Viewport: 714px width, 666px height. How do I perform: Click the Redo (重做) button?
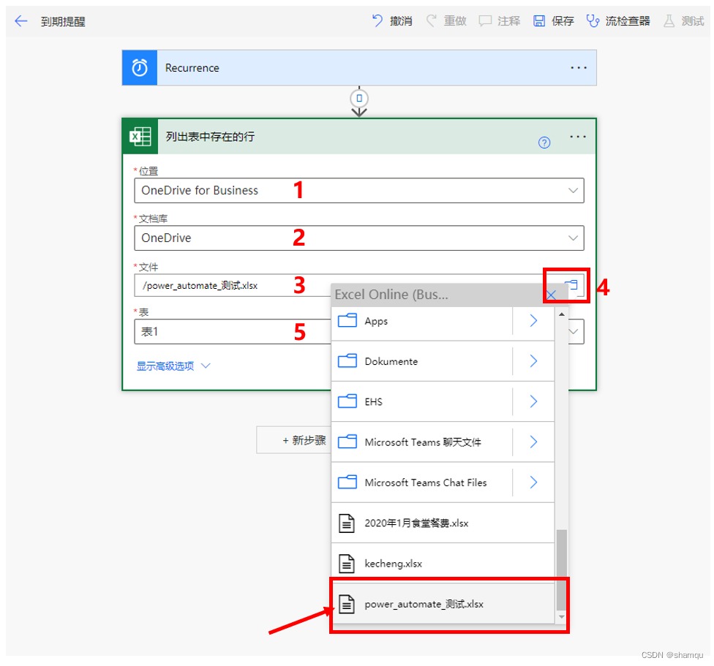click(446, 21)
